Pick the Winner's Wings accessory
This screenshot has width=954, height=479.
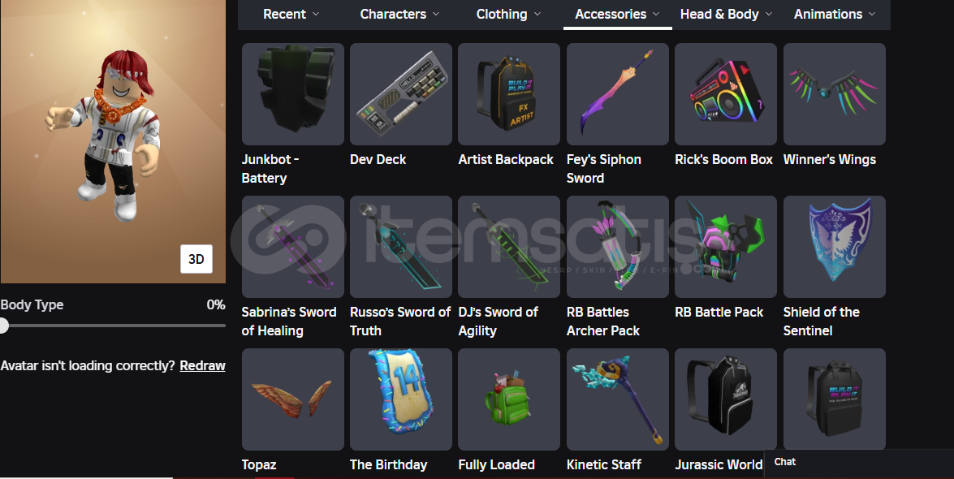click(834, 93)
